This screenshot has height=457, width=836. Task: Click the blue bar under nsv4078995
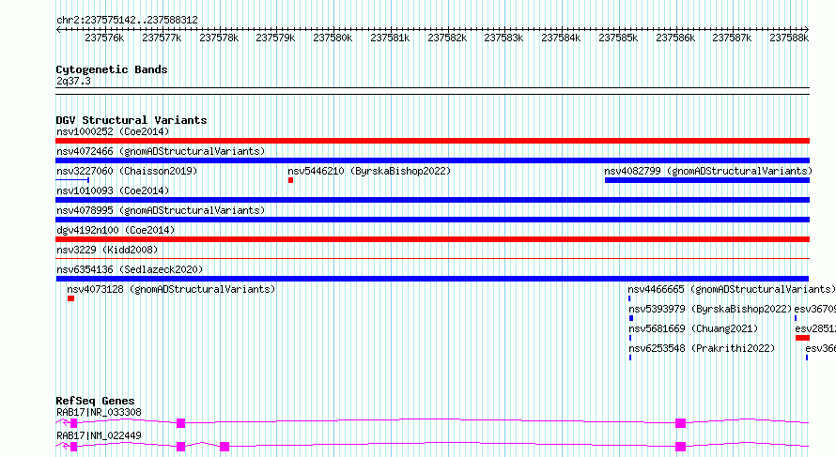[432, 220]
